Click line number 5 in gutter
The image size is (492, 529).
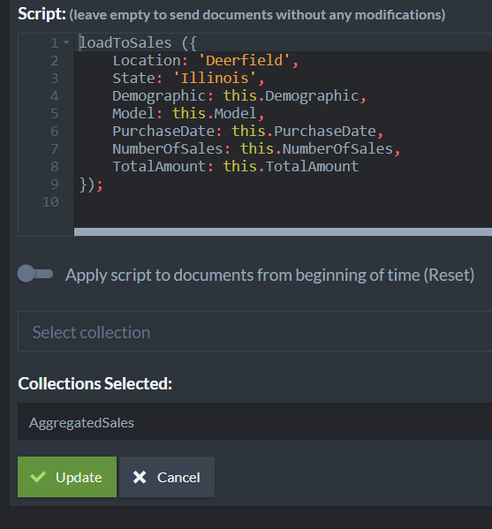(x=55, y=113)
